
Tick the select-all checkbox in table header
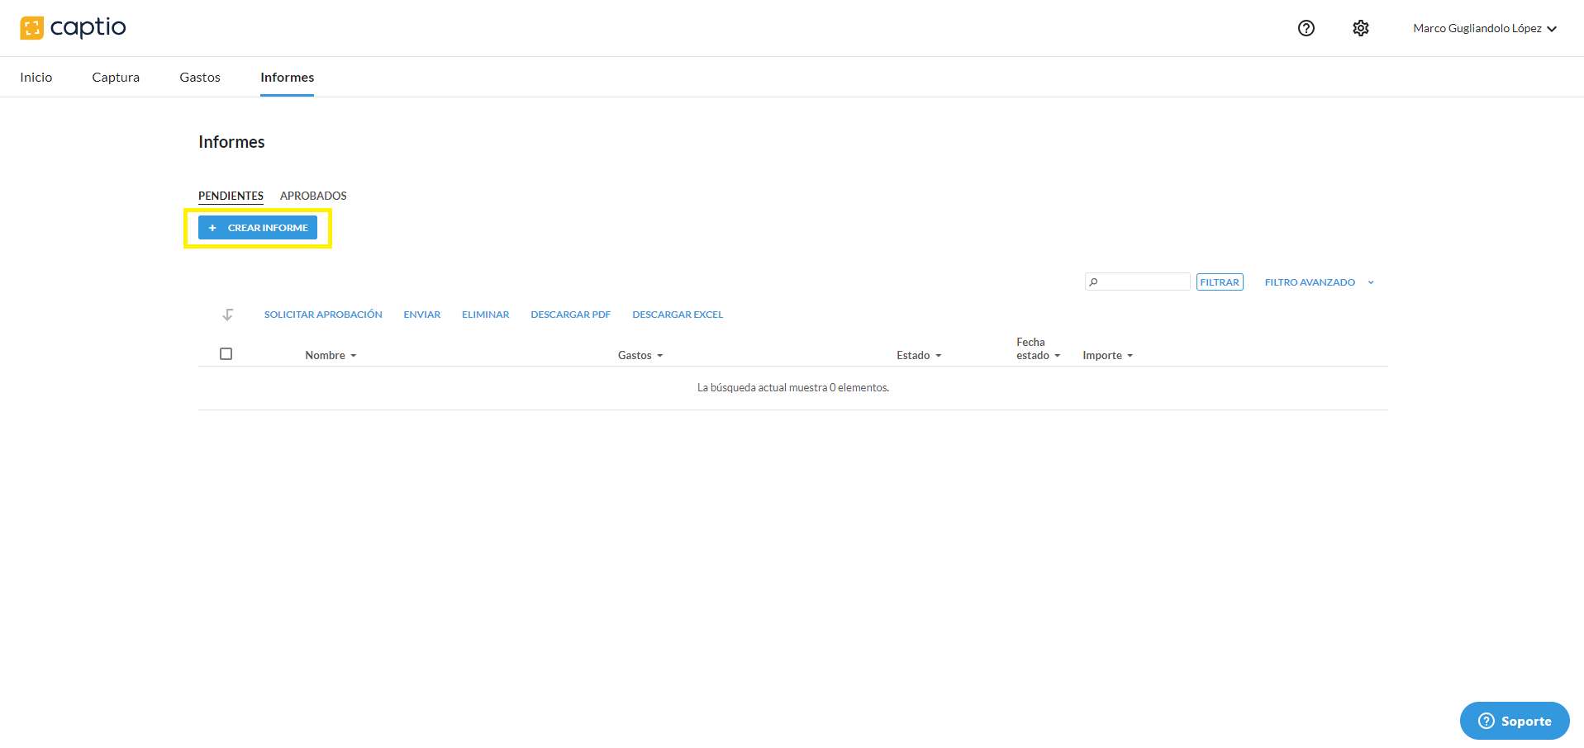[226, 353]
